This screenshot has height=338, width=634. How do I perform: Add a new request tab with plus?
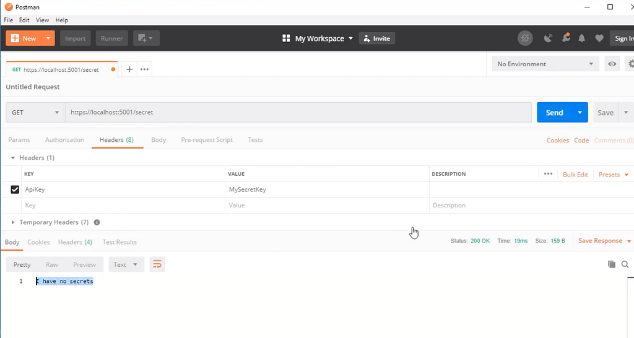click(129, 69)
